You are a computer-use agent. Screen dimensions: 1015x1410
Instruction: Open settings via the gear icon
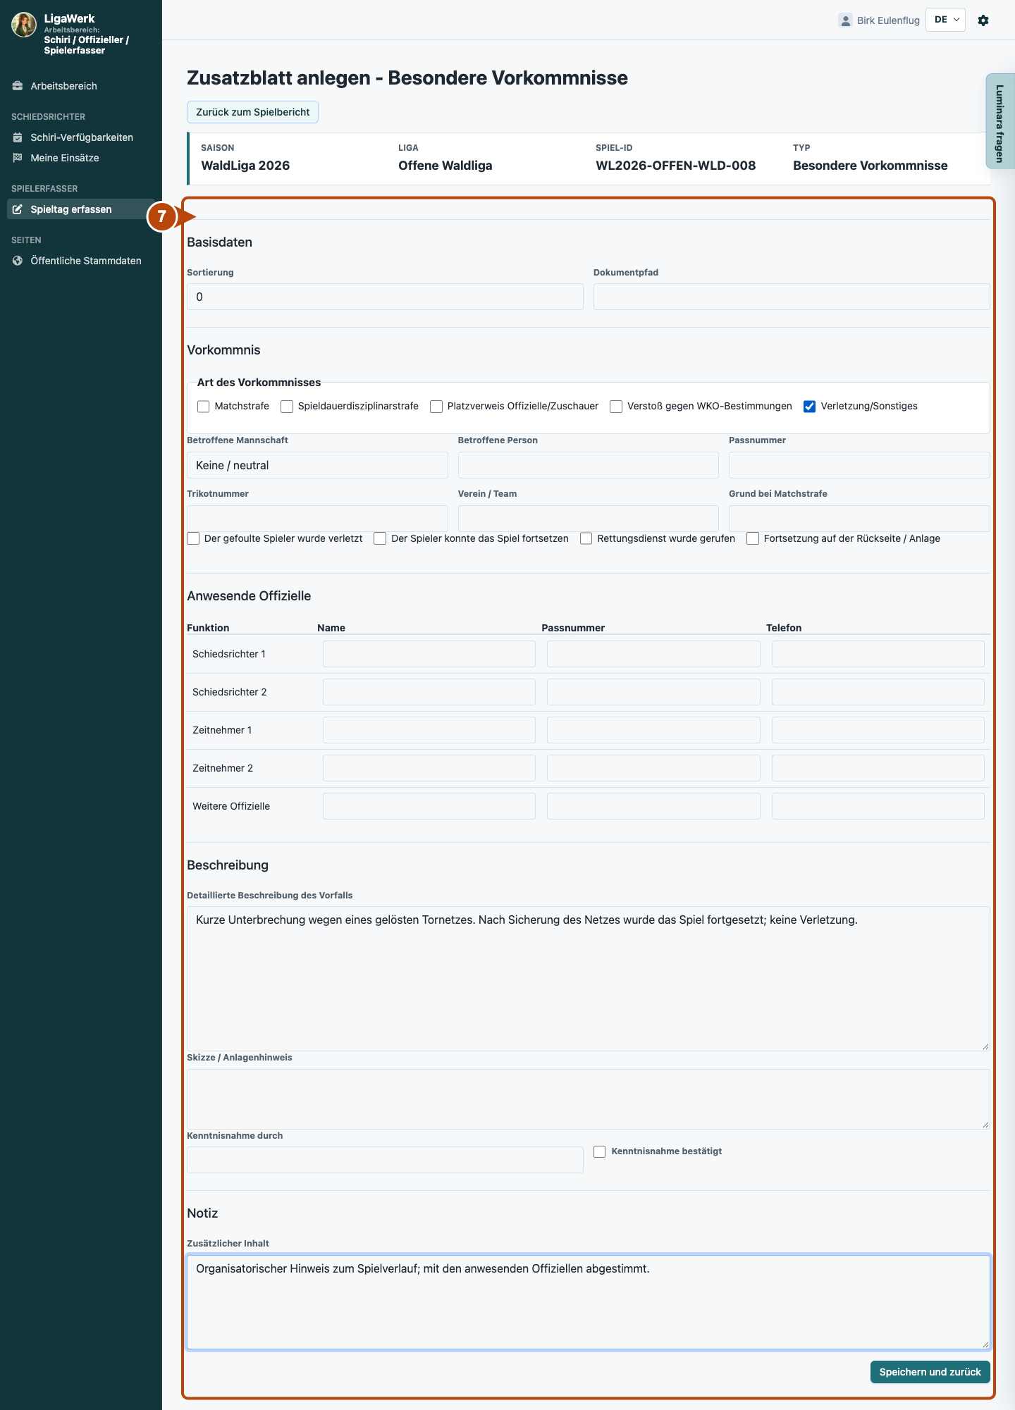(983, 20)
